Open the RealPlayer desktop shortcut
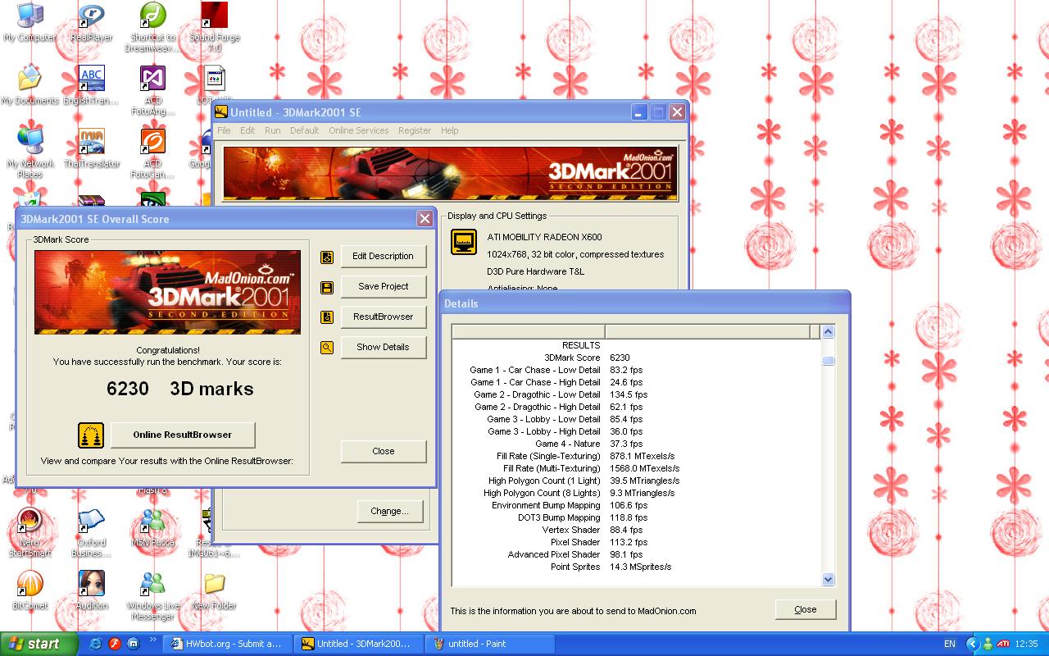The height and width of the screenshot is (656, 1049). 91,23
